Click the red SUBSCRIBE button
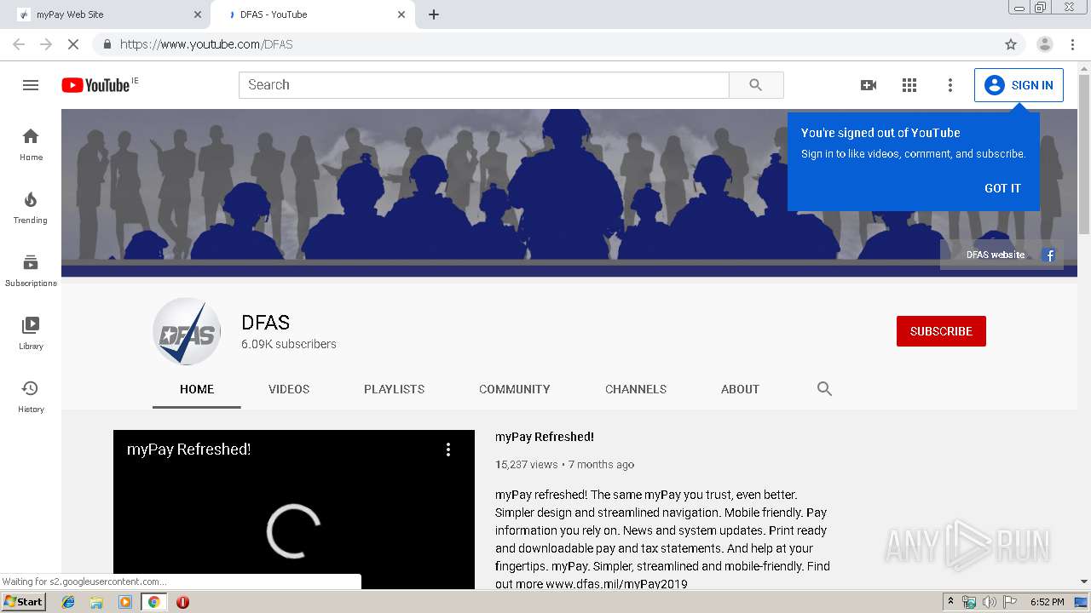The height and width of the screenshot is (613, 1091). pos(941,331)
